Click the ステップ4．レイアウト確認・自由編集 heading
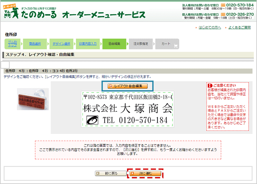This screenshot has width=257, height=184. click(40, 55)
